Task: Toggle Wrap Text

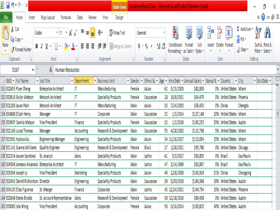Action: tap(117, 33)
